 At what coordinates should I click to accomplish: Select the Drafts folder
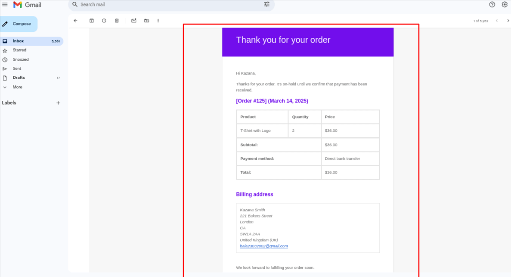(x=19, y=78)
